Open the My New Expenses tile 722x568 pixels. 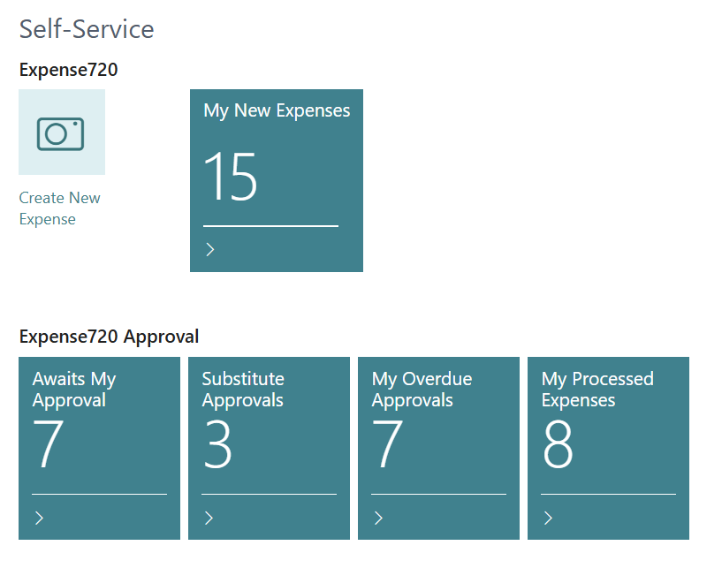point(277,180)
